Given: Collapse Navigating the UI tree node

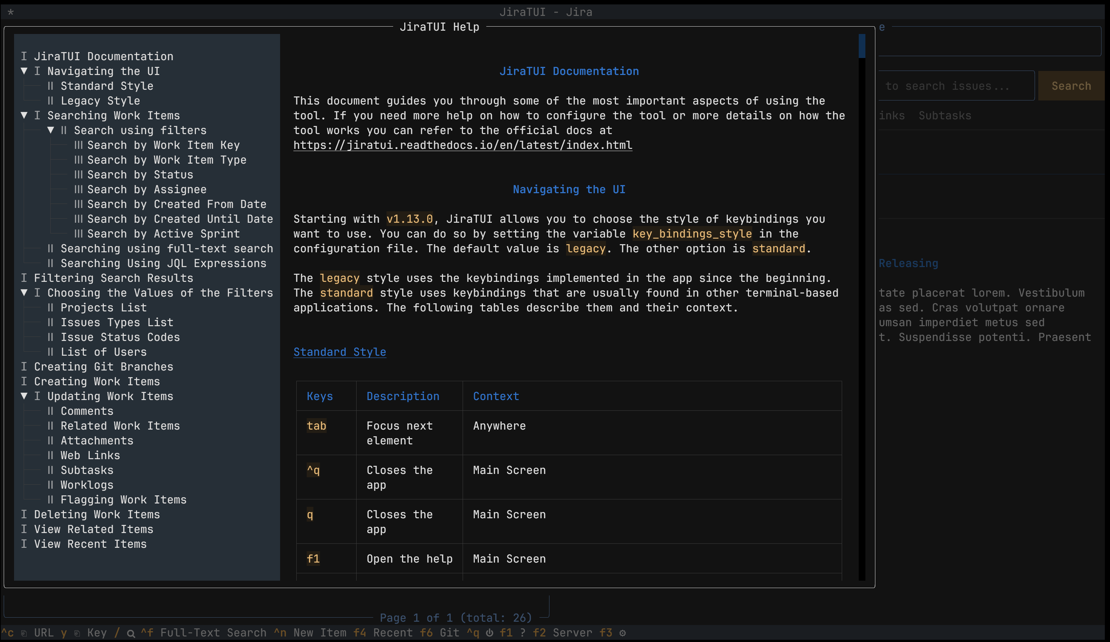Looking at the screenshot, I should click(x=24, y=71).
